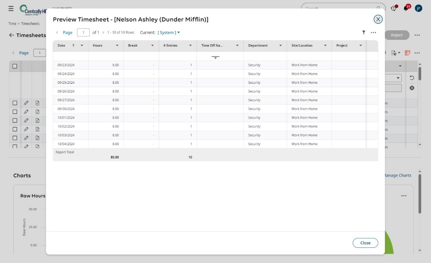Screen dimensions: 431x263
Task: Click the filter funnel icon in preview
Action: [x=364, y=33]
